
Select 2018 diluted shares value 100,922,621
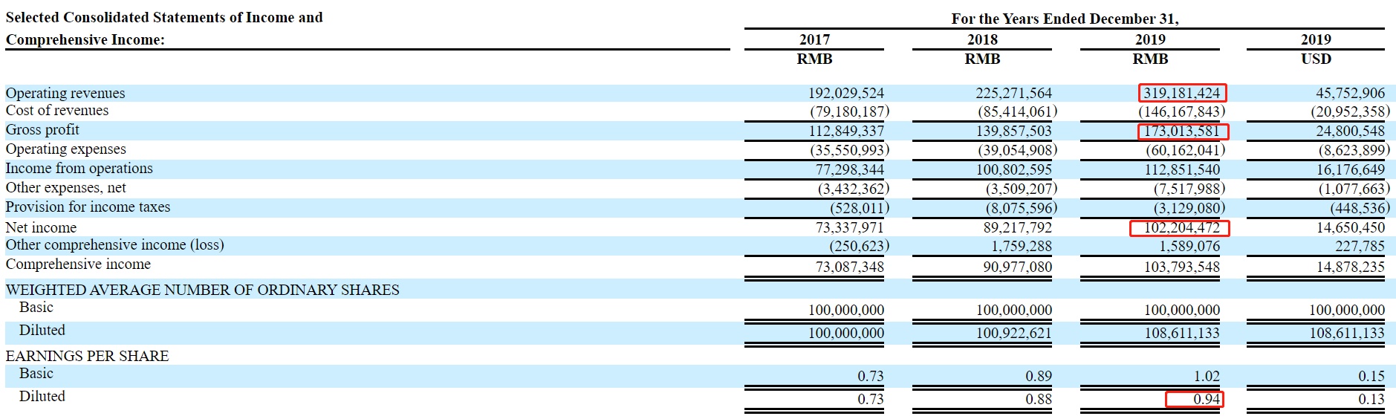point(1014,334)
